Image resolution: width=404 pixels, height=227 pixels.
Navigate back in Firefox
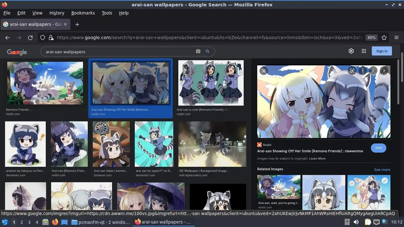pyautogui.click(x=8, y=38)
